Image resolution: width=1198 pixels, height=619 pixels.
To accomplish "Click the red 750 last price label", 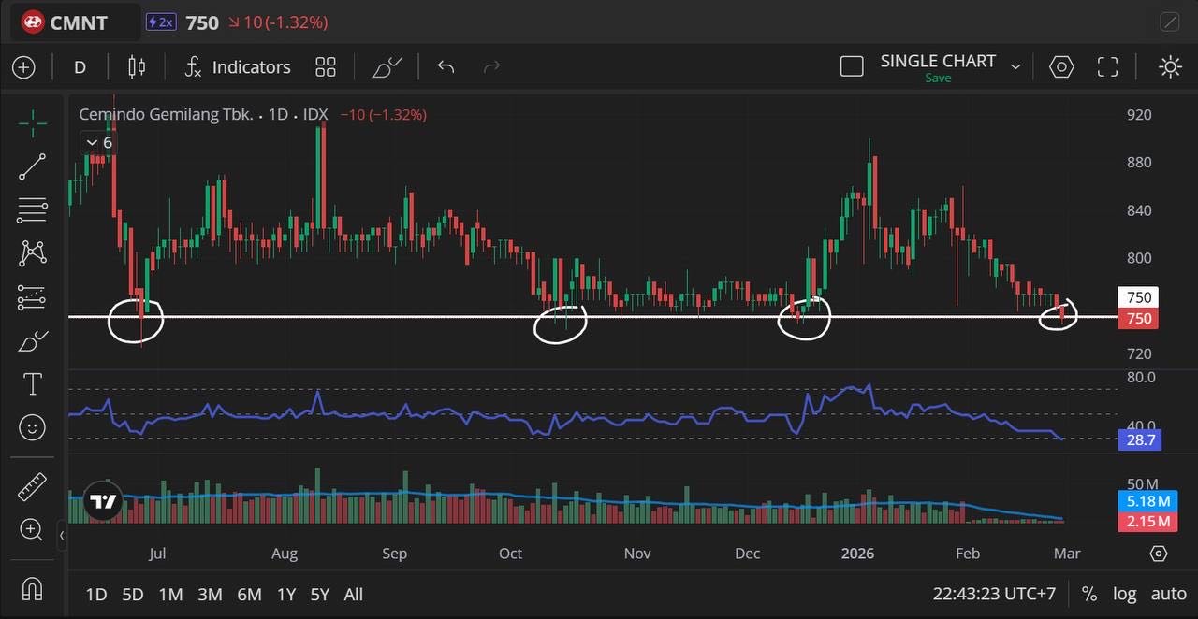I will [x=1138, y=319].
